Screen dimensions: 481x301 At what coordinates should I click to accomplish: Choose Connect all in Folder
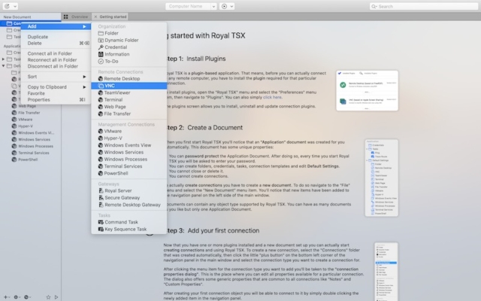click(x=56, y=53)
